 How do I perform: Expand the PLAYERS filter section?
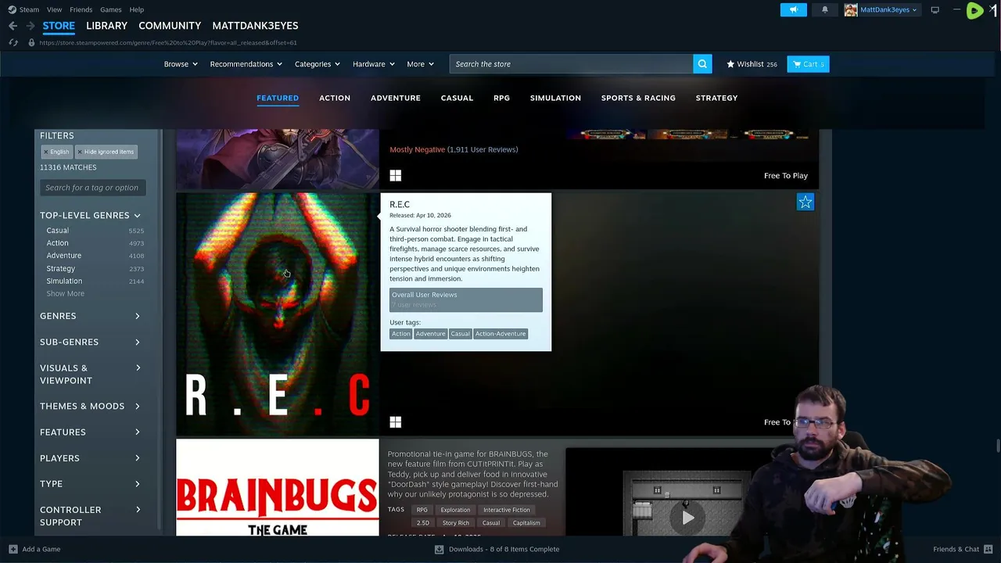(x=91, y=457)
